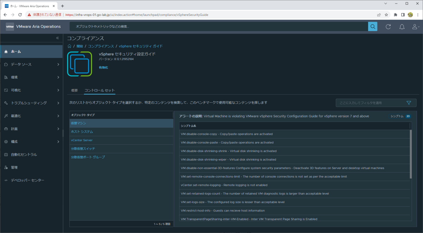
Task: Click the 開始 breadcrumb link
Action: [80, 46]
